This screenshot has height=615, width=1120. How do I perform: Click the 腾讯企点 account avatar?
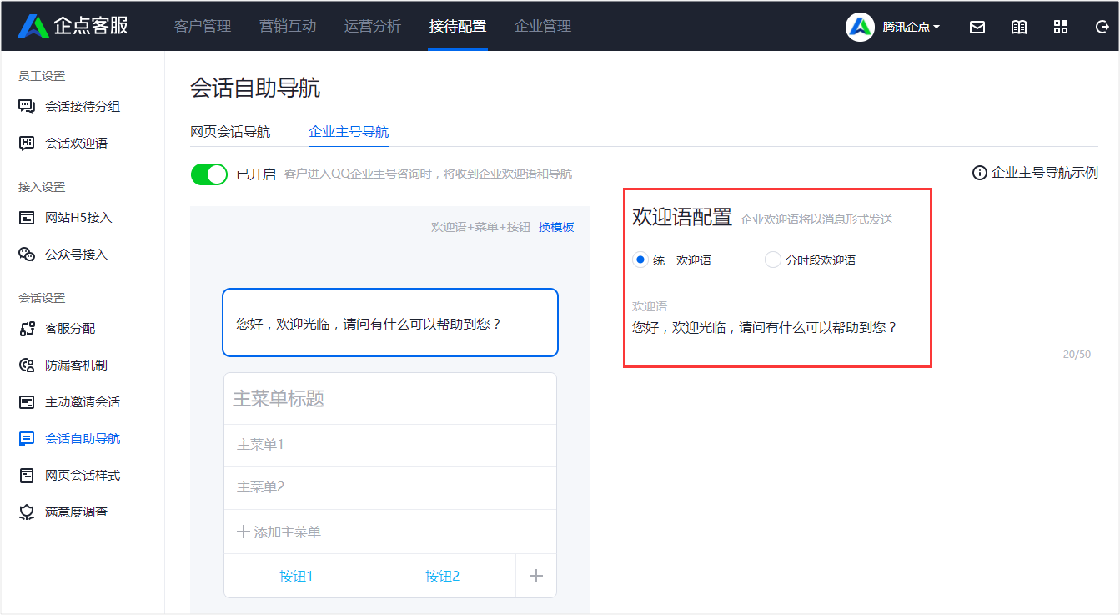(x=860, y=27)
